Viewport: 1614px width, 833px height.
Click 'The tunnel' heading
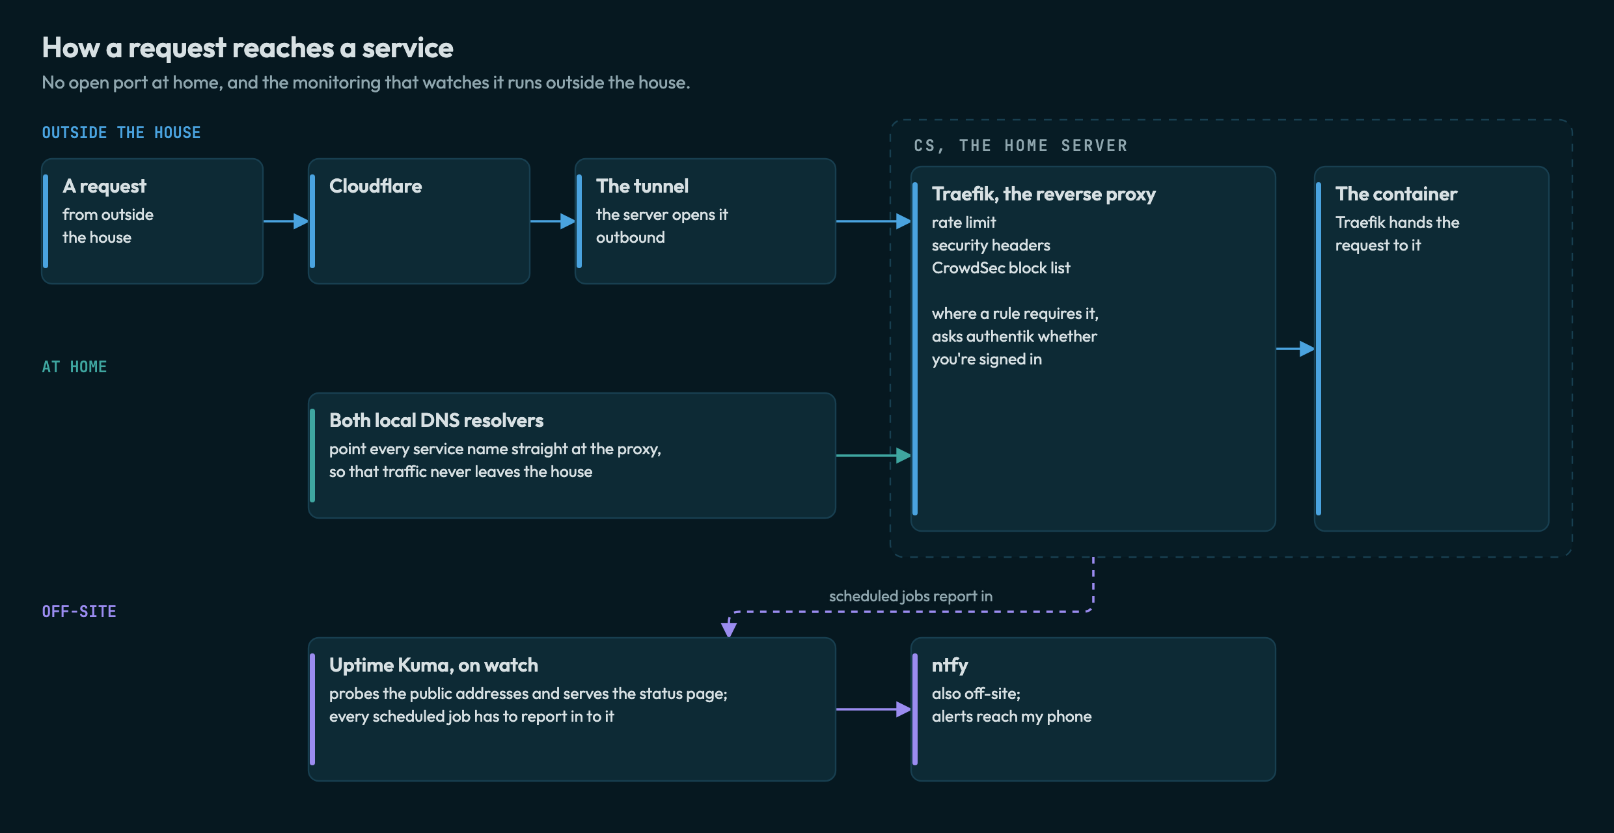point(642,186)
